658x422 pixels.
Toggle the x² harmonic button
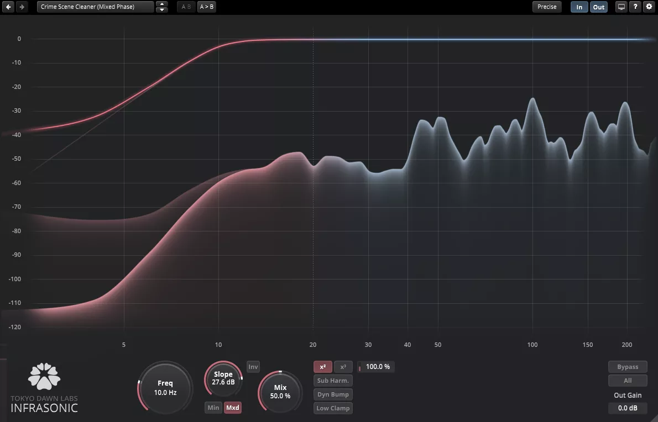(323, 367)
